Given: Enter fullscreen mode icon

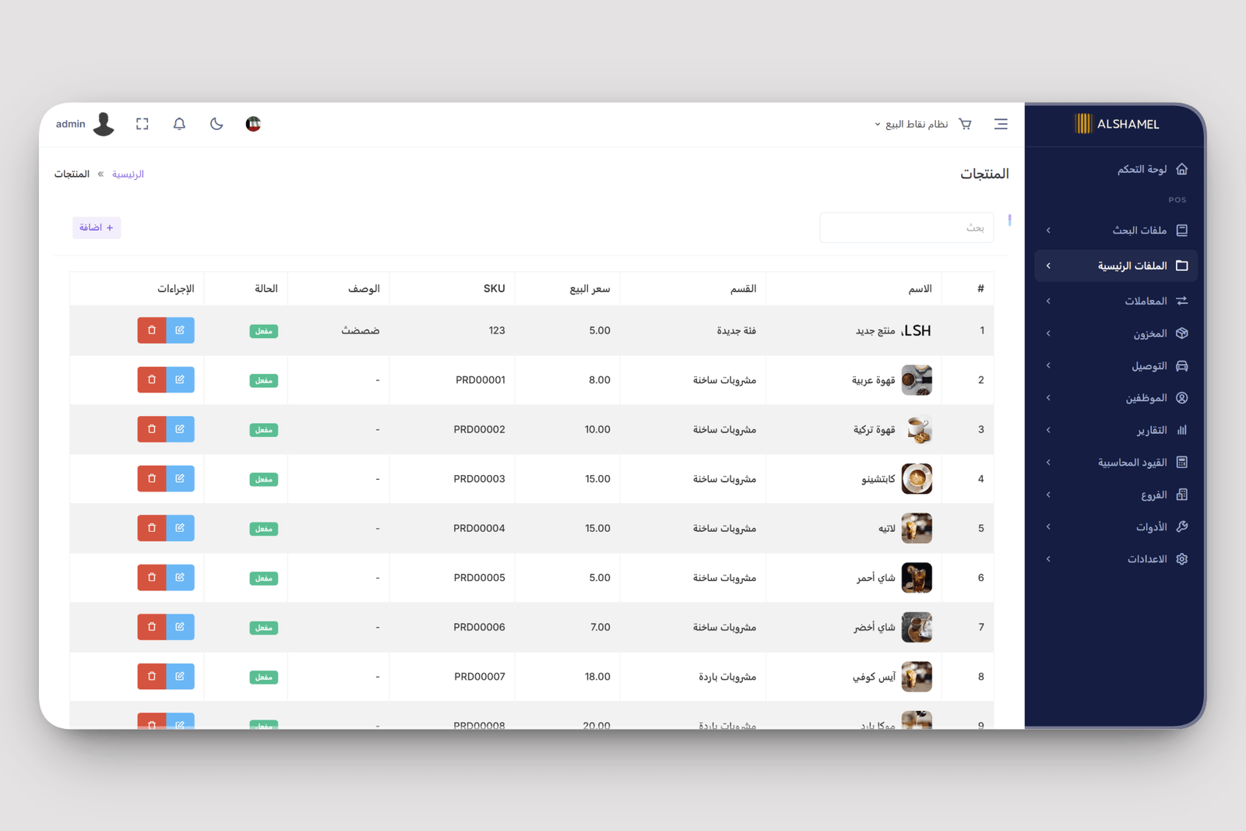Looking at the screenshot, I should pos(142,124).
